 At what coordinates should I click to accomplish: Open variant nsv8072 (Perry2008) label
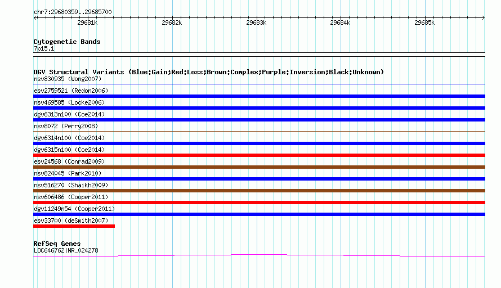(66, 126)
